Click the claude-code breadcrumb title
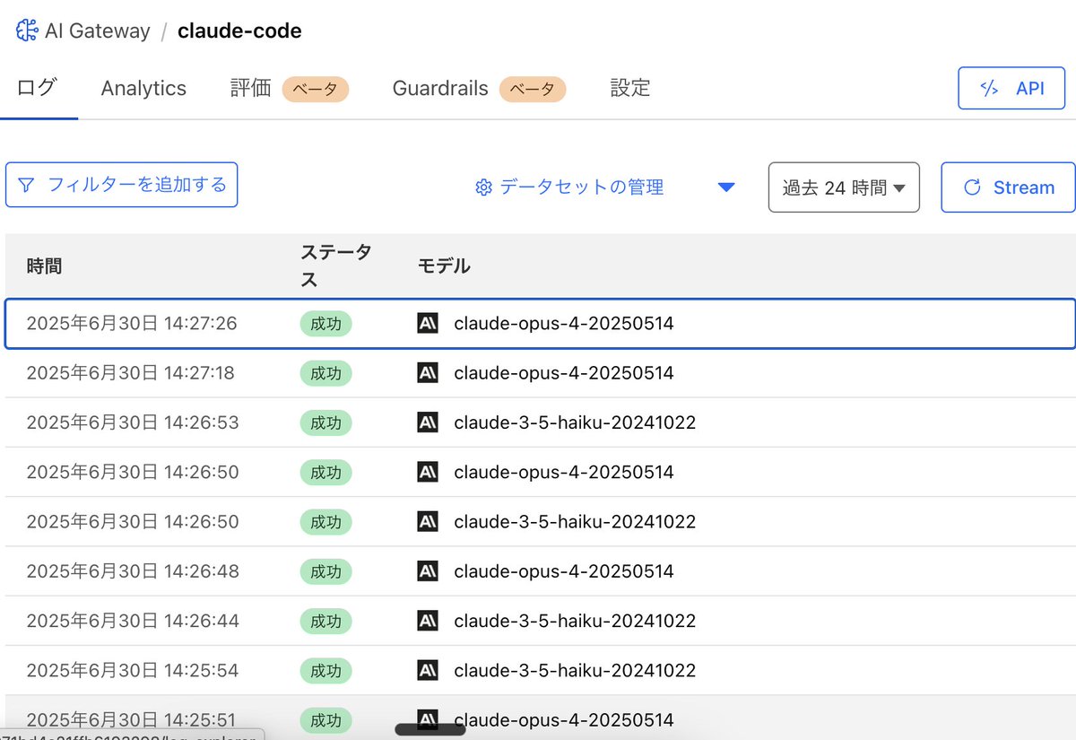Viewport: 1076px width, 740px height. pos(239,30)
